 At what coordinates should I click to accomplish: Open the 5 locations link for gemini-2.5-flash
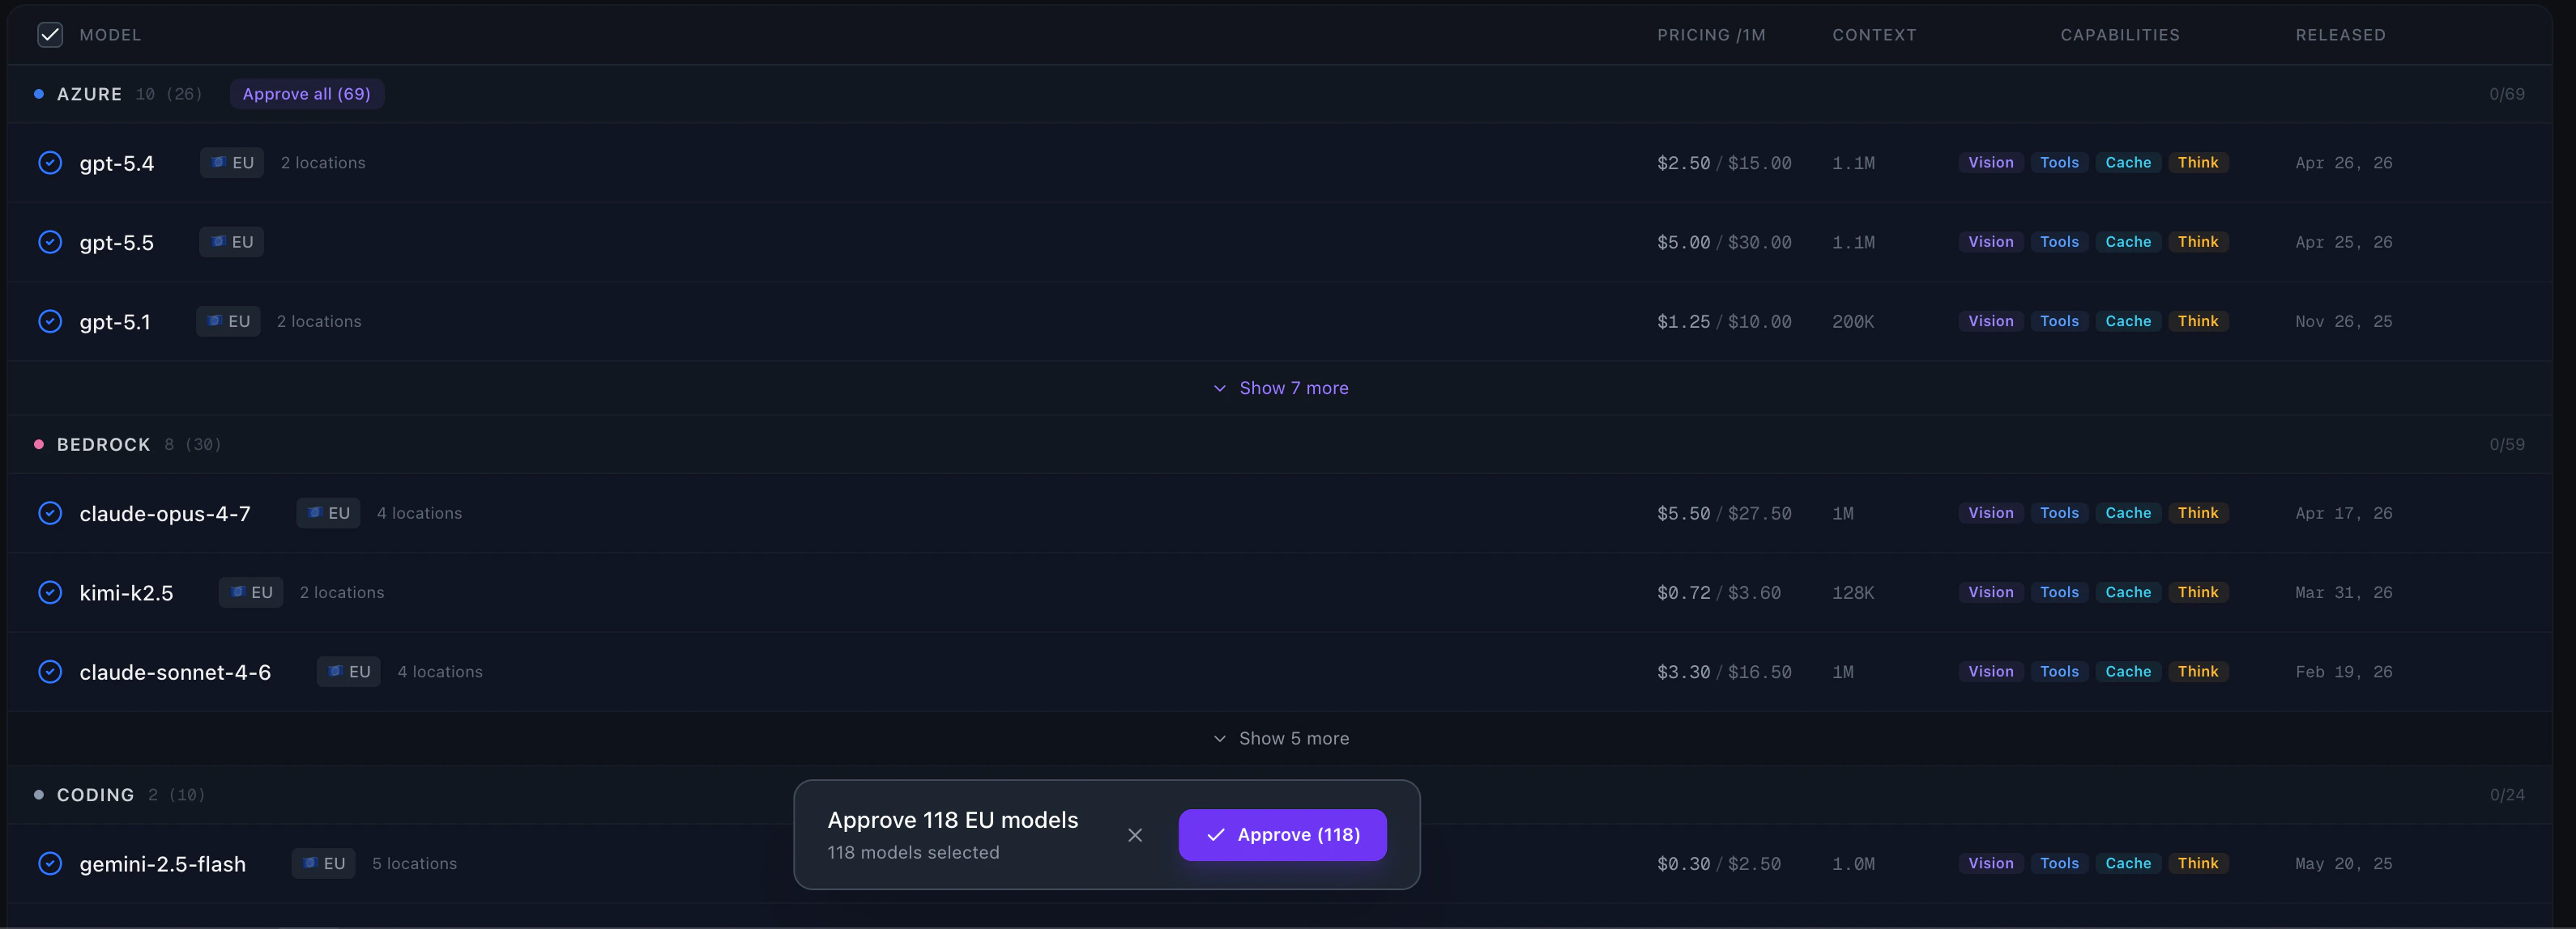point(414,863)
